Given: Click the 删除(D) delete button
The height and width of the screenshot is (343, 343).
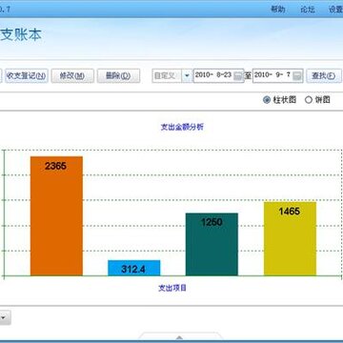Looking at the screenshot, I should tap(118, 76).
